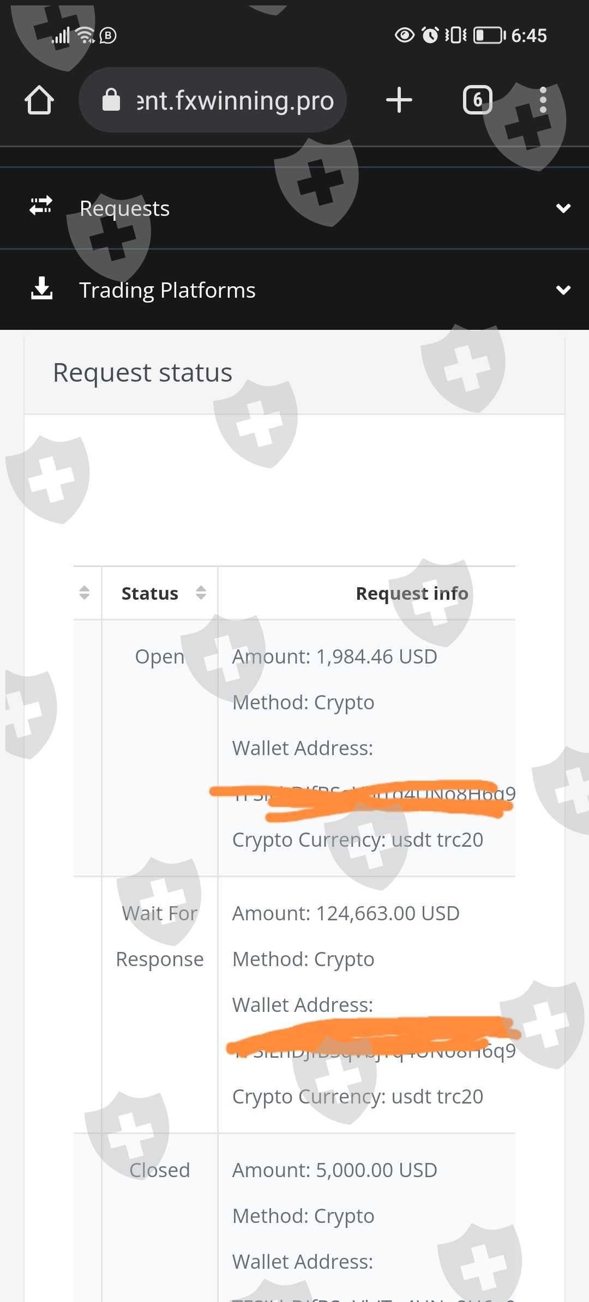Expand the Trading Platforms chevron
The image size is (589, 1302).
click(x=563, y=290)
